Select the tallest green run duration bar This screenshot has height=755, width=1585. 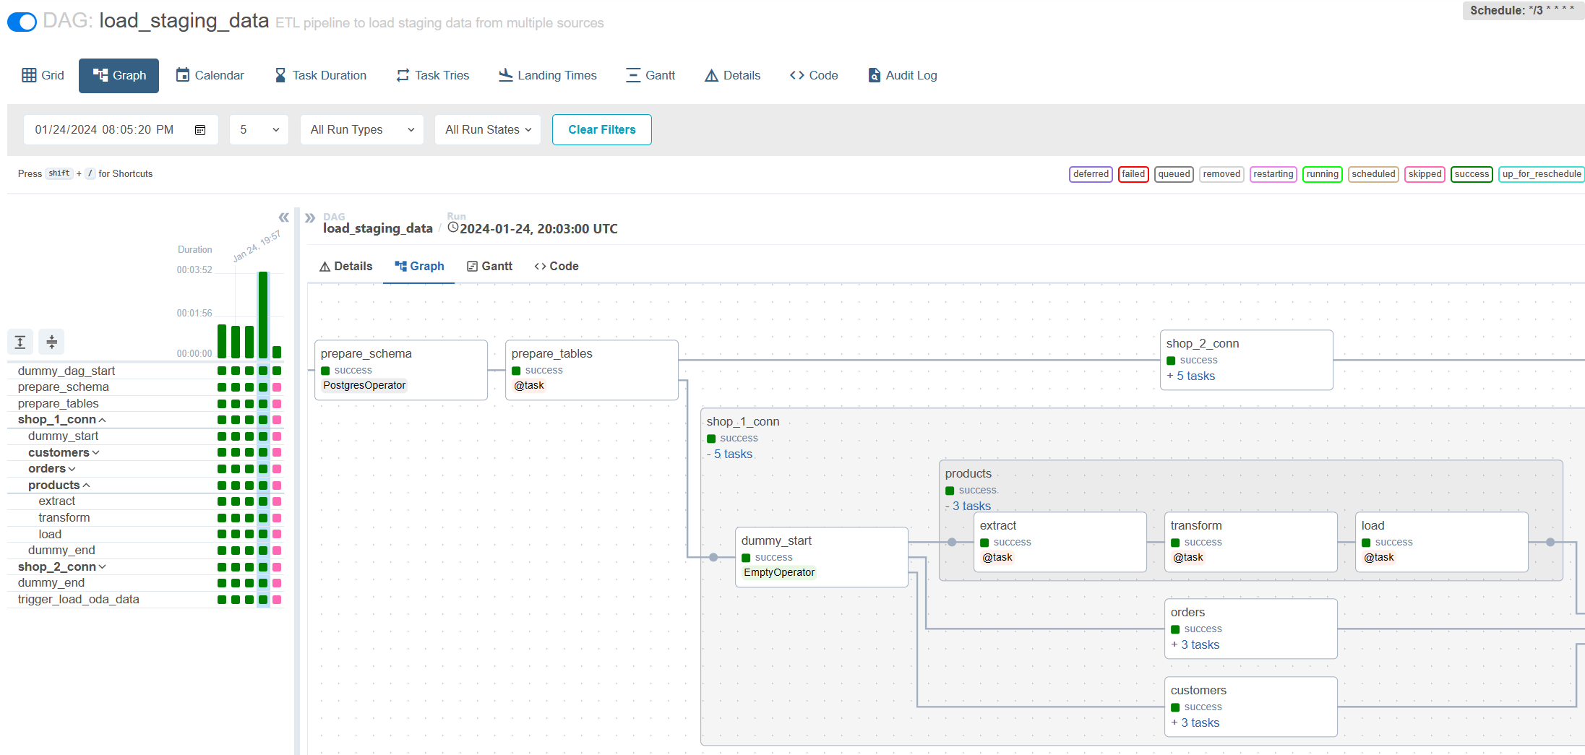coord(263,314)
